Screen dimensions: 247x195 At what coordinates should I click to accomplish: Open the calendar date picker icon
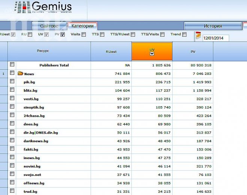point(198,36)
